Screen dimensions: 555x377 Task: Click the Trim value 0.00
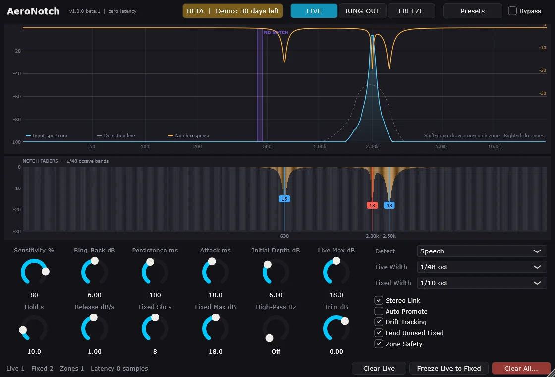click(x=336, y=352)
